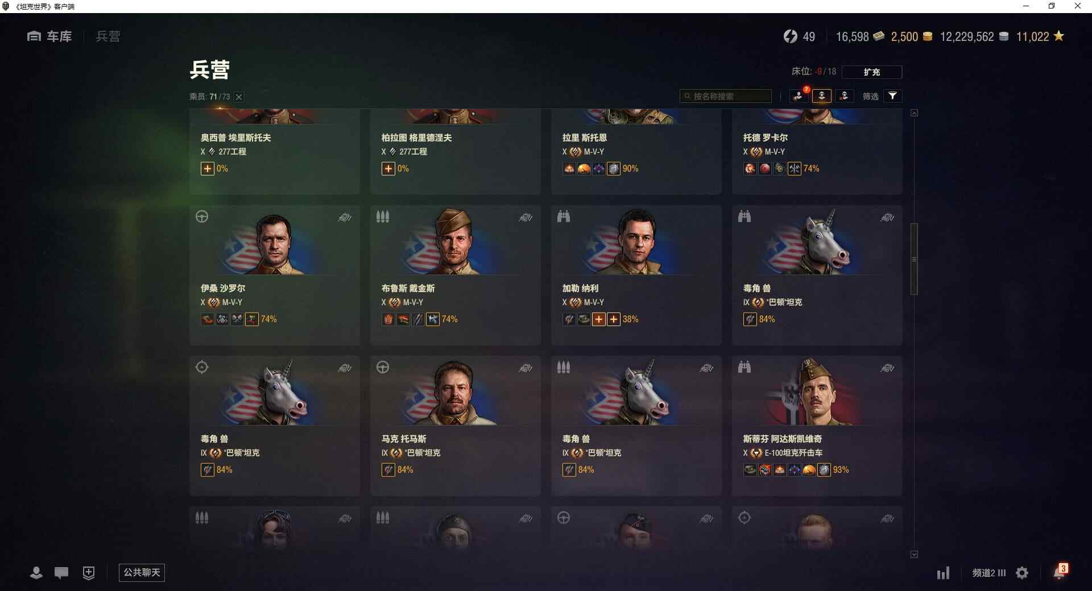1092x591 pixels.
Task: Click the scroll up arrow of list
Action: tap(914, 113)
